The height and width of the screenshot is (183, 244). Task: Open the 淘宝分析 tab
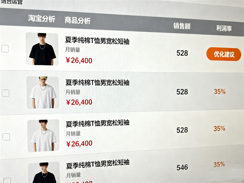[x=41, y=19]
